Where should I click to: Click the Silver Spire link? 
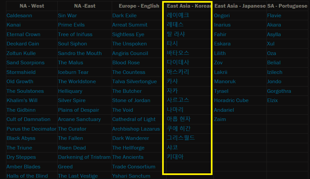[72, 100]
